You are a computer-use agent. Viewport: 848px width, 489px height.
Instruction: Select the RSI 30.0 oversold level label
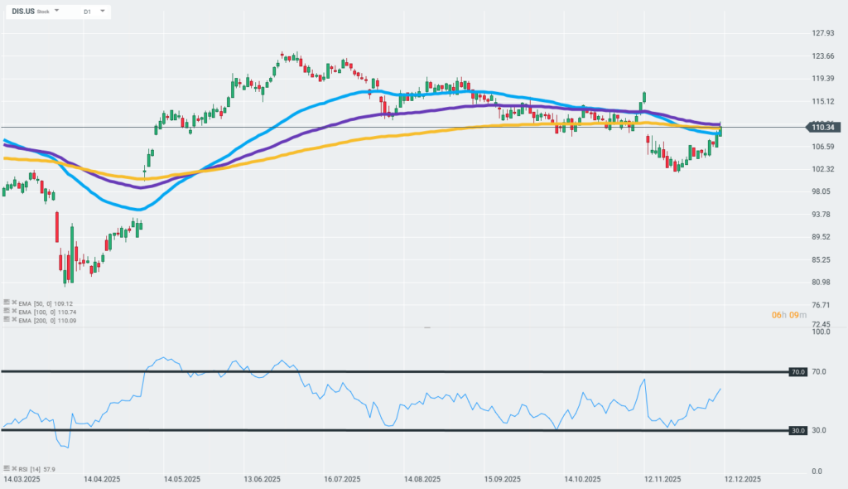click(797, 430)
